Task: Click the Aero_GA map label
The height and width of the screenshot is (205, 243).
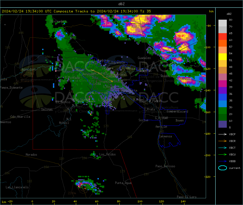Action: coord(161,127)
